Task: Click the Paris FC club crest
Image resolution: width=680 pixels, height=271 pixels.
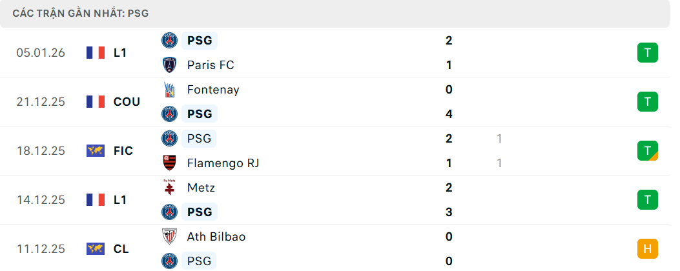Action: (x=169, y=65)
